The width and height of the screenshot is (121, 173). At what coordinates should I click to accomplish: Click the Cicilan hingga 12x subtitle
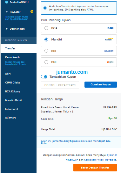click(16, 63)
